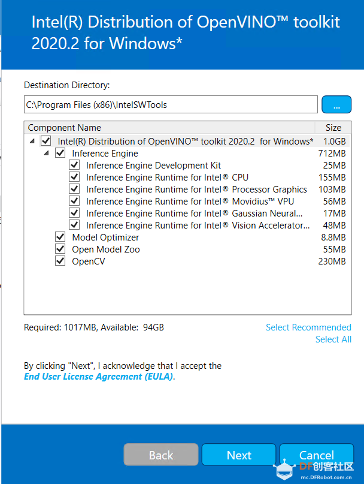Click the '230MB' size value
364x484 pixels.
point(332,261)
